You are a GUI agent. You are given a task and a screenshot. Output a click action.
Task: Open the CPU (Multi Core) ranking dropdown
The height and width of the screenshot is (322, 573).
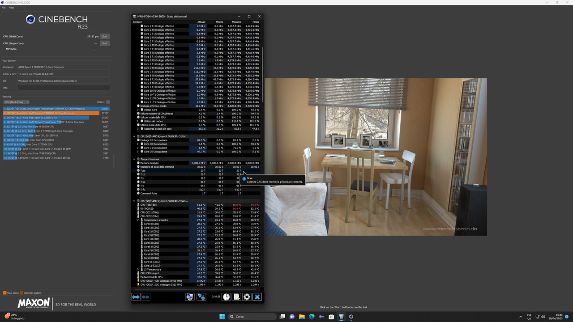(16, 102)
